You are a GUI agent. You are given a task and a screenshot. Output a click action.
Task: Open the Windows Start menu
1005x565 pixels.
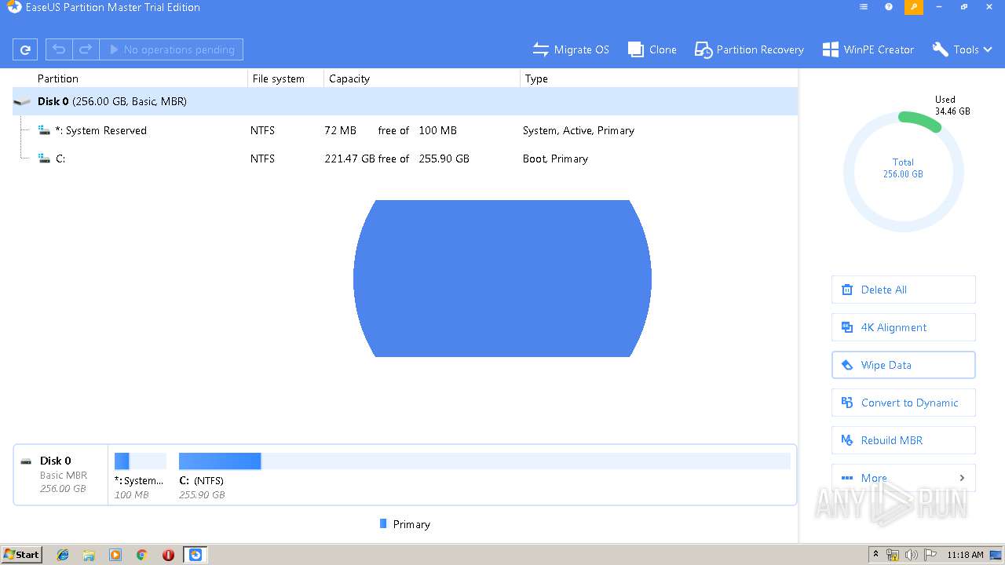[x=22, y=554]
